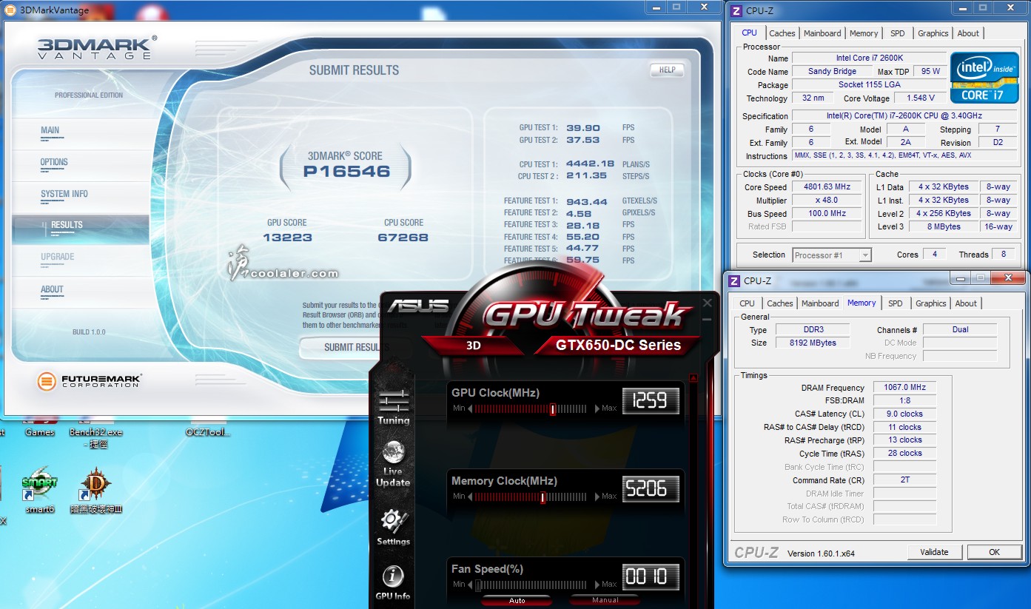Screen dimensions: 1031x609
Task: Click the GPU Clock slider handle
Action: pyautogui.click(x=553, y=409)
